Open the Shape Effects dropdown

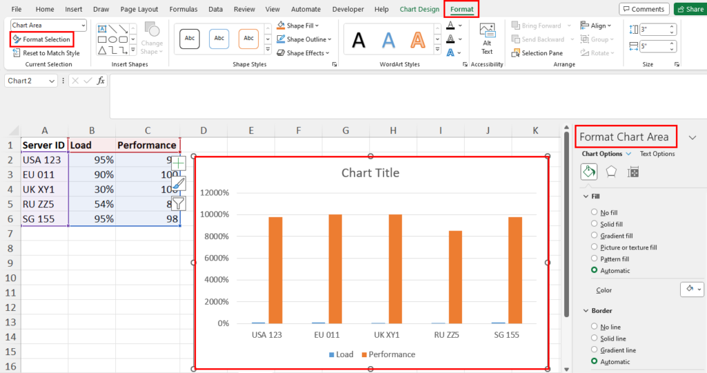[x=303, y=52]
